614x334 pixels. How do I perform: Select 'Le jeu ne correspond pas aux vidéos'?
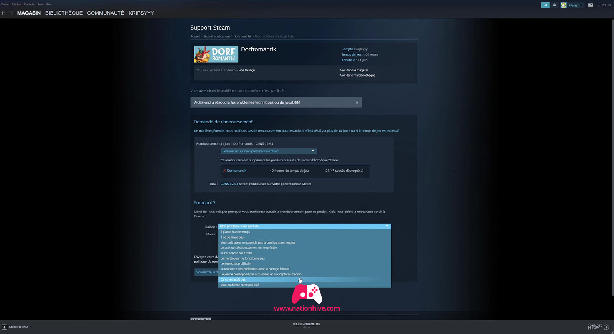click(x=305, y=274)
